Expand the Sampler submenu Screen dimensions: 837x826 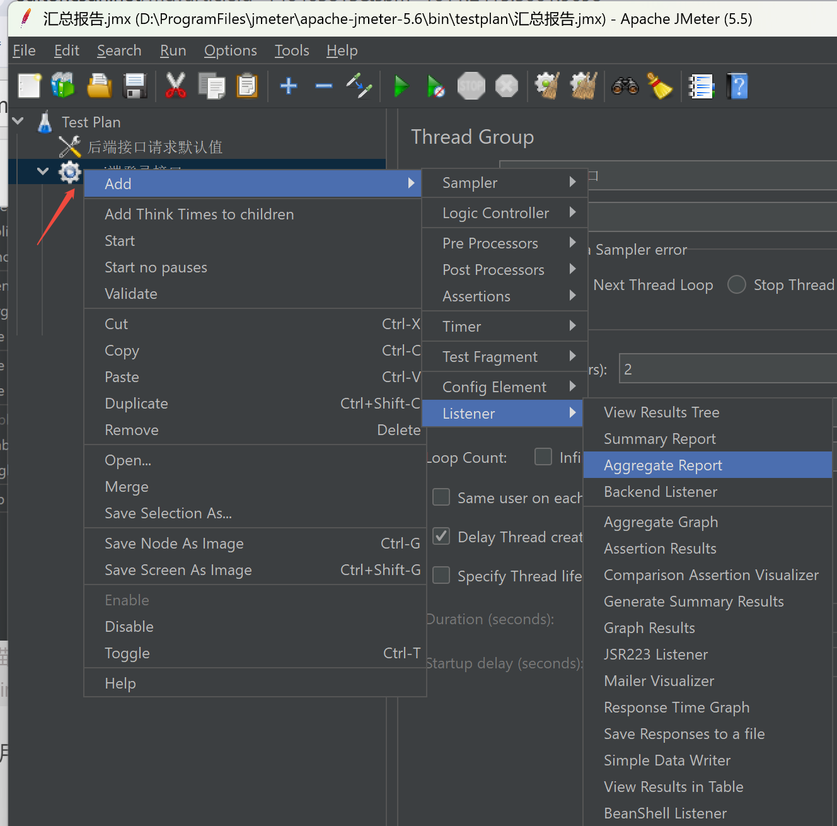[x=505, y=183]
